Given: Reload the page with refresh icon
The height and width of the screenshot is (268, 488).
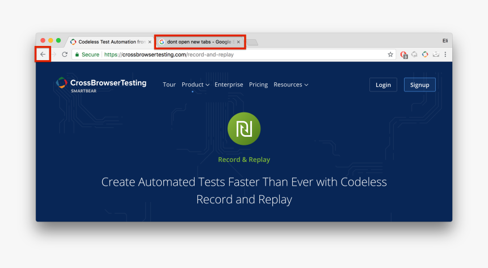Looking at the screenshot, I should tap(65, 55).
